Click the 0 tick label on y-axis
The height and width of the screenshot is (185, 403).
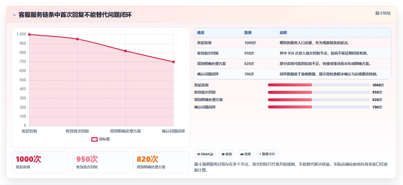coord(25,126)
